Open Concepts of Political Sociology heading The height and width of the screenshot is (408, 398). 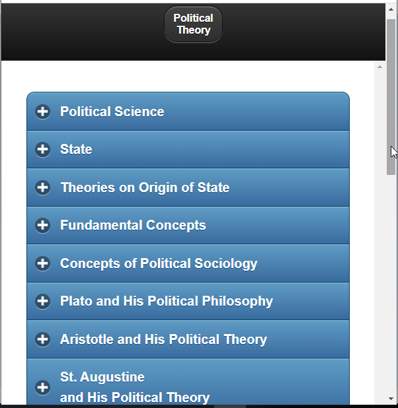(x=159, y=263)
